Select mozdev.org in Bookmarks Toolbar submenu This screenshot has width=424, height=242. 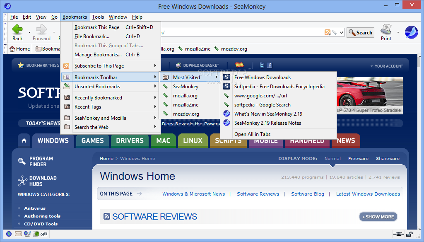click(190, 114)
